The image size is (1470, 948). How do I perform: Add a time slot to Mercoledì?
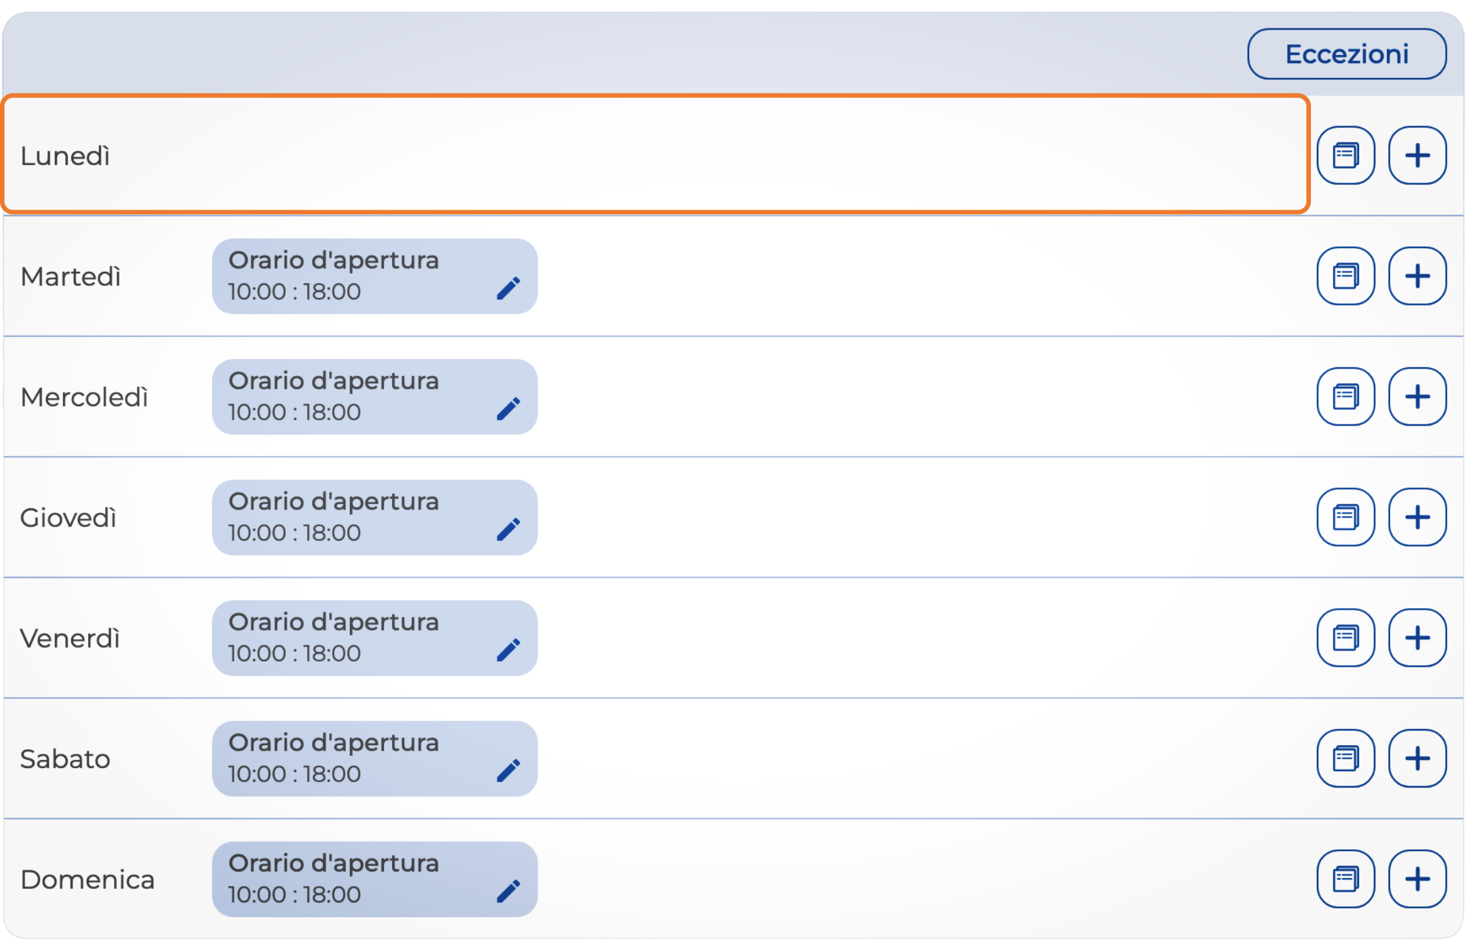1417,396
